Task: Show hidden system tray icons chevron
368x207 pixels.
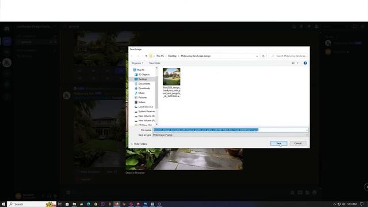Action: [335, 204]
